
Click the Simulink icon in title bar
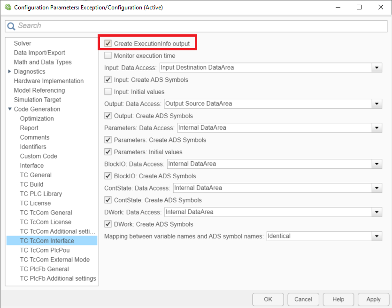tap(8, 8)
